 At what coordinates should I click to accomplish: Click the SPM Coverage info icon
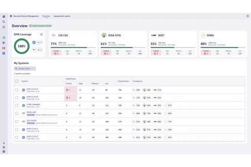(41, 35)
